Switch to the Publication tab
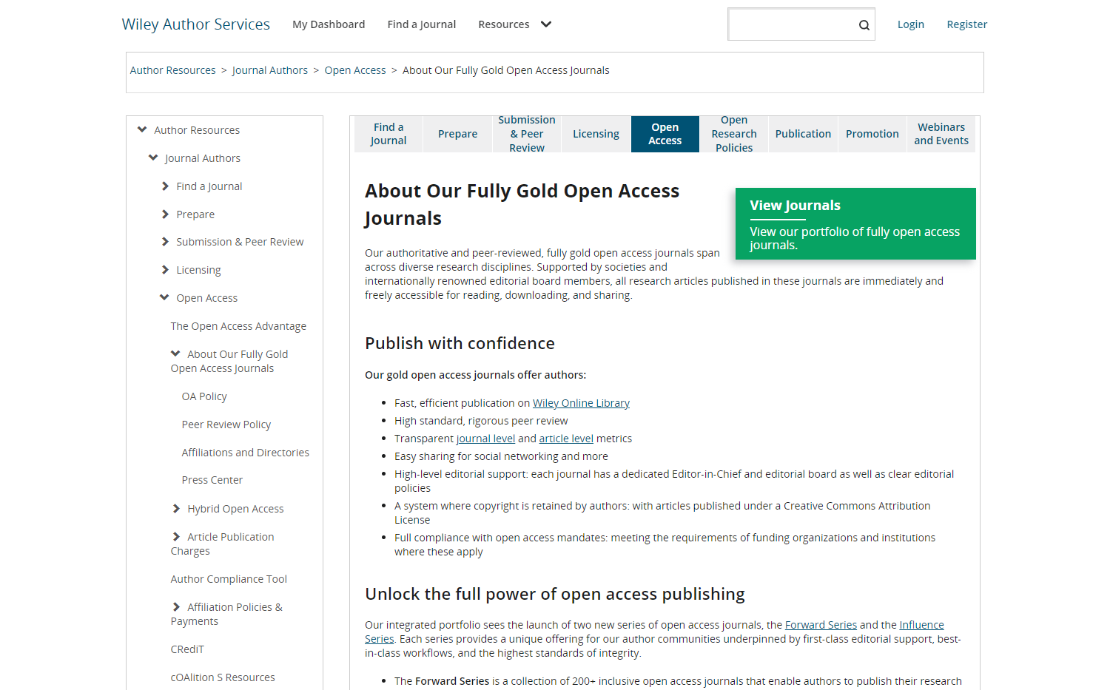This screenshot has width=1093, height=690. tap(803, 134)
